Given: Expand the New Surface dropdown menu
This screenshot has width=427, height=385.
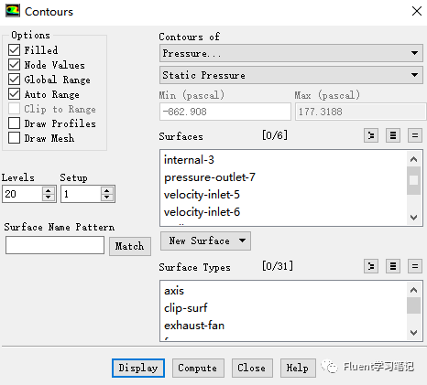Looking at the screenshot, I should tap(205, 241).
